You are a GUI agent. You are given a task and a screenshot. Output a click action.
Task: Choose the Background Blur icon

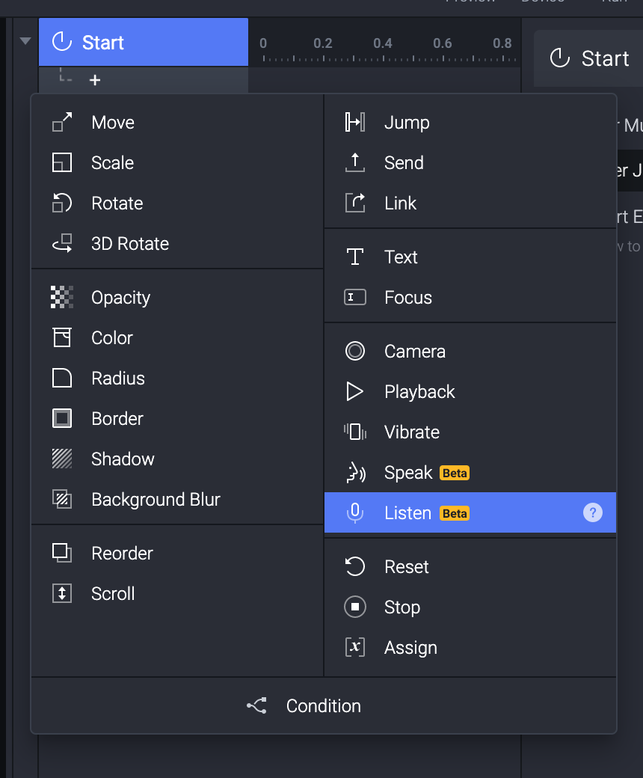pyautogui.click(x=62, y=500)
